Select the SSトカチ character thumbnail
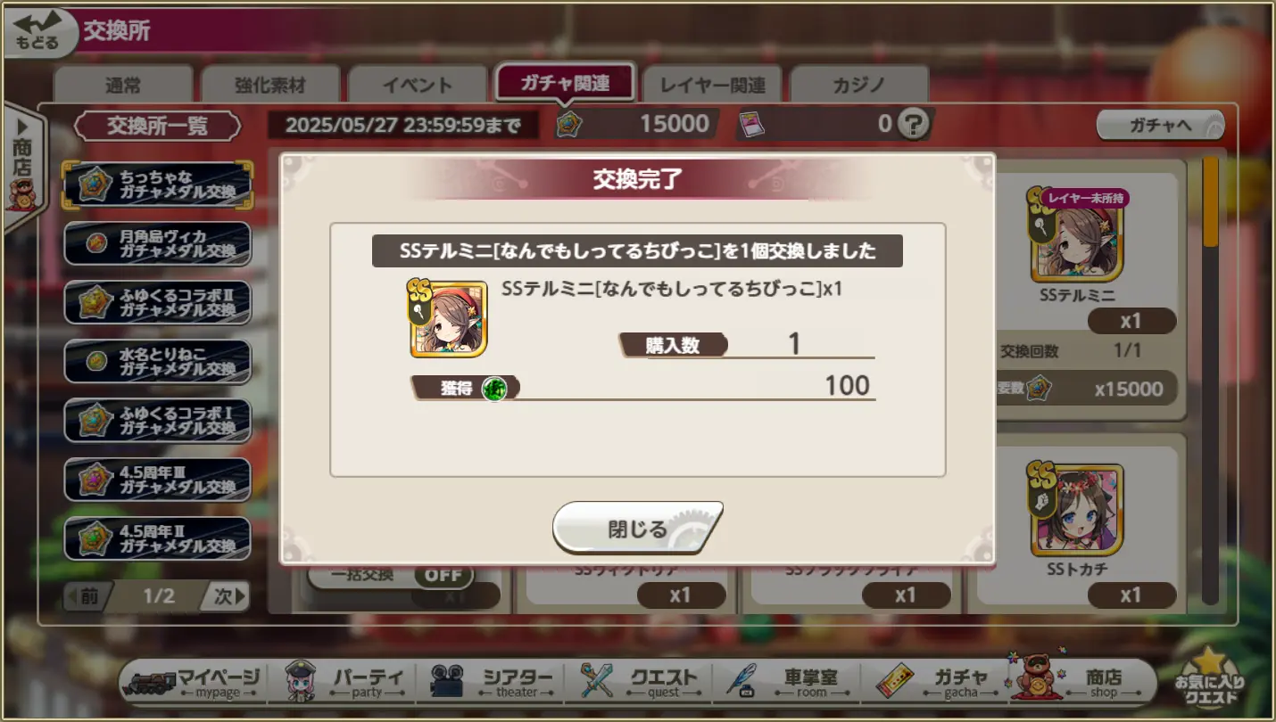Image resolution: width=1276 pixels, height=722 pixels. coord(1077,510)
